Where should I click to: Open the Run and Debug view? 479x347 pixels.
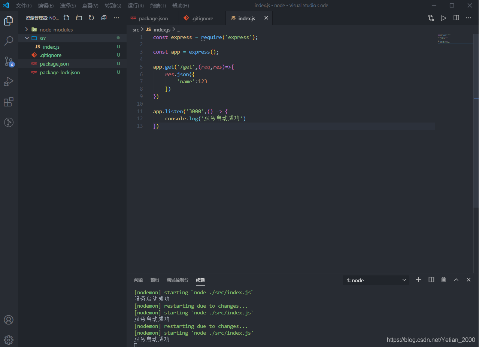click(9, 81)
